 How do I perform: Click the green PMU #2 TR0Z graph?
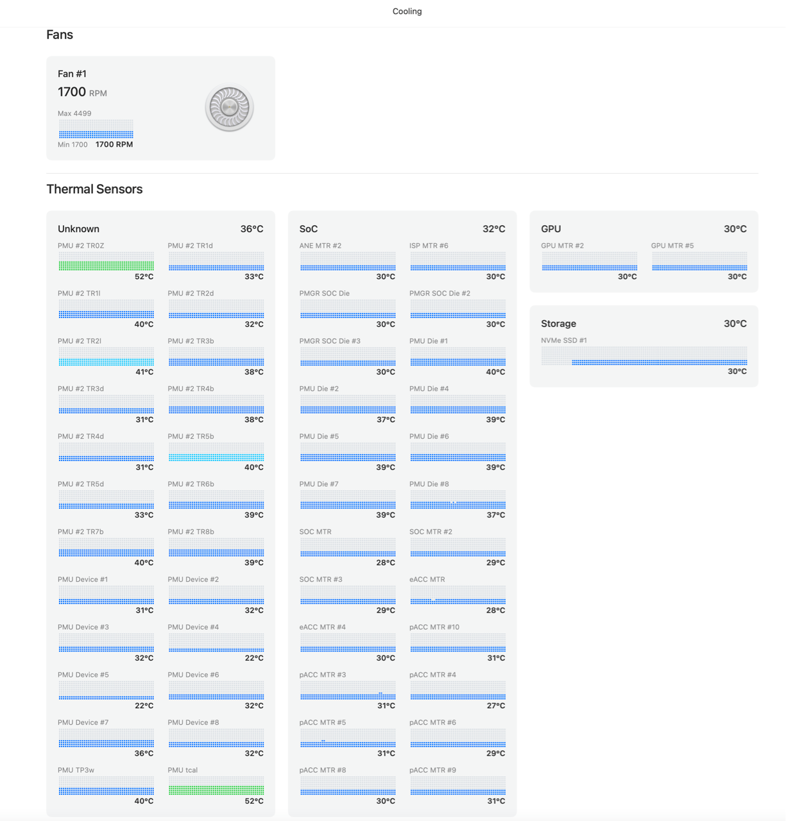[x=106, y=262]
